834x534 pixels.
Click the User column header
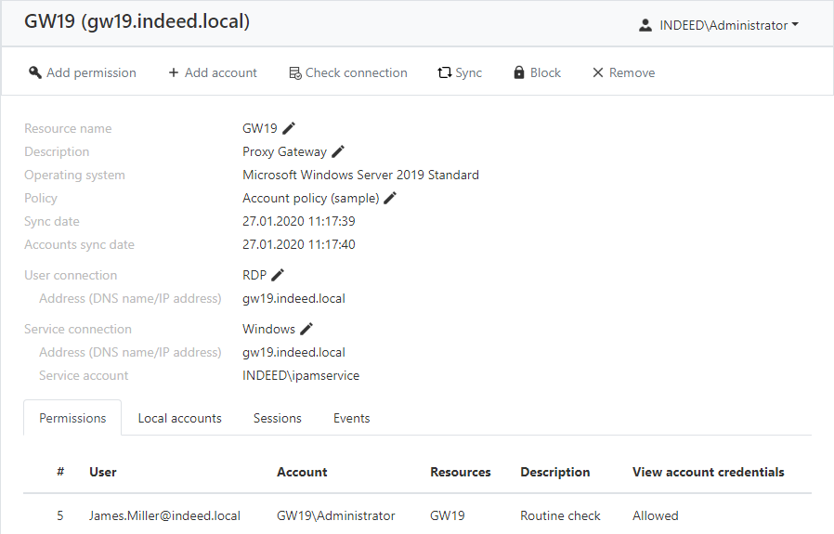click(x=103, y=472)
